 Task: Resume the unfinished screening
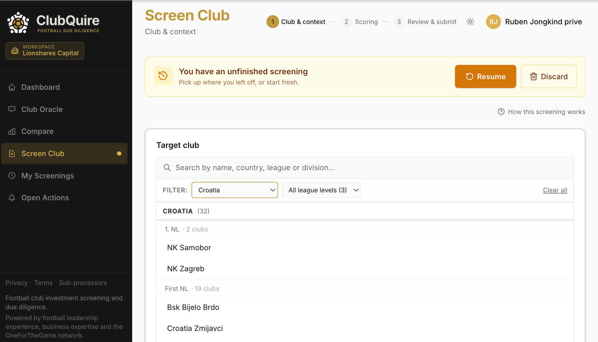tap(485, 77)
